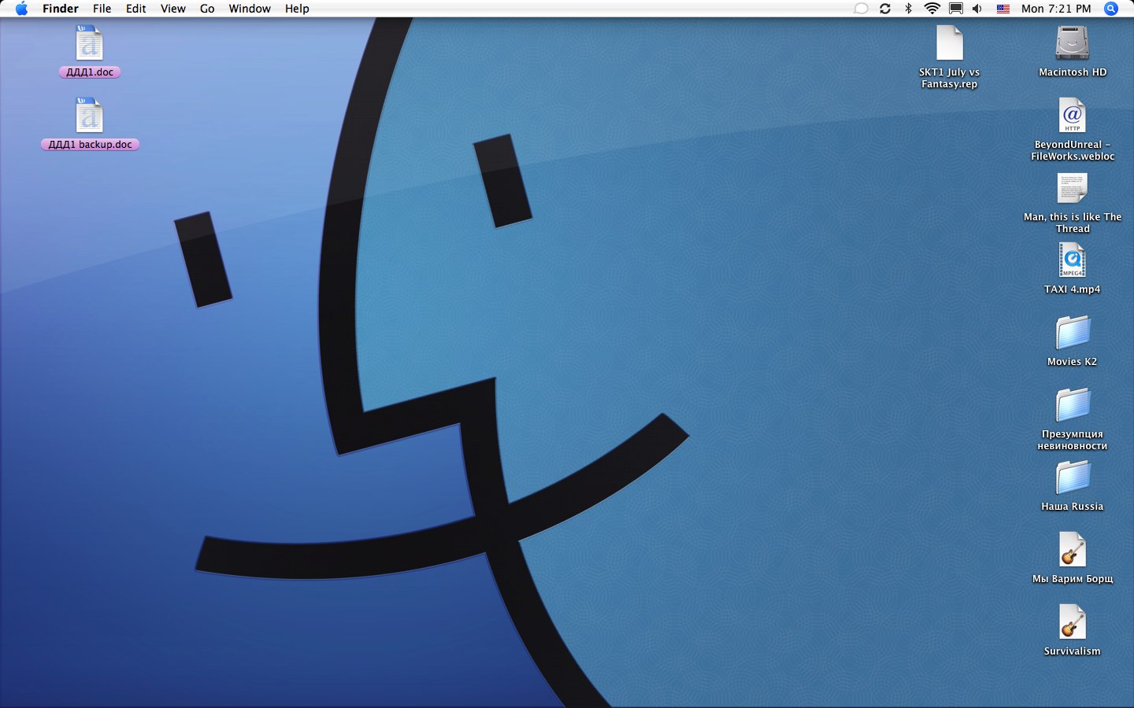1134x708 pixels.
Task: Click the TAXI 4.mp4 label text
Action: pyautogui.click(x=1073, y=289)
